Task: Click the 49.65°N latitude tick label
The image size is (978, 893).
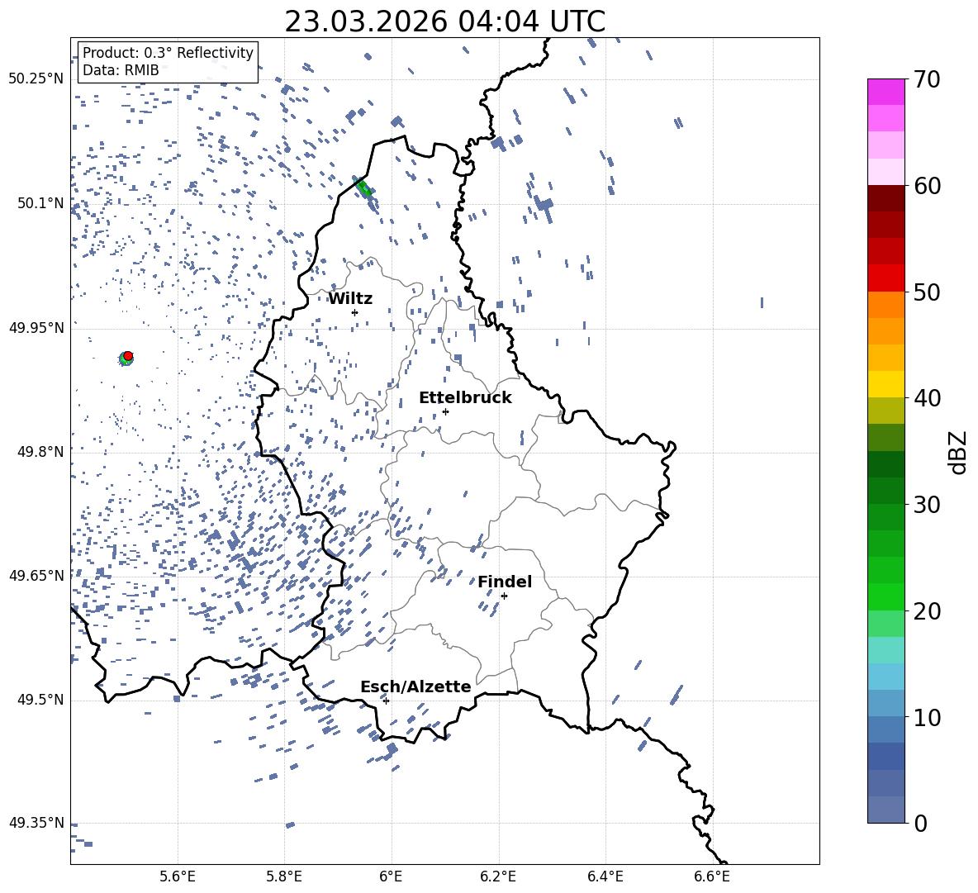Action: (x=36, y=575)
